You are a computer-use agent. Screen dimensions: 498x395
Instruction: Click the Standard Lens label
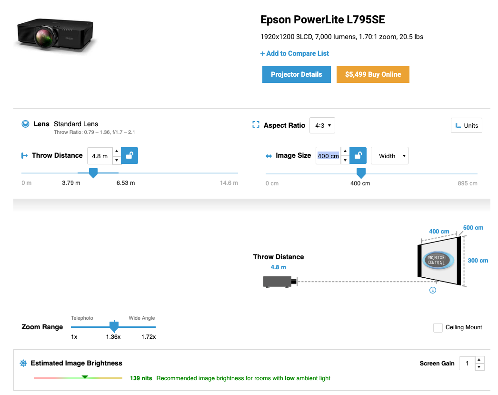[x=76, y=124]
